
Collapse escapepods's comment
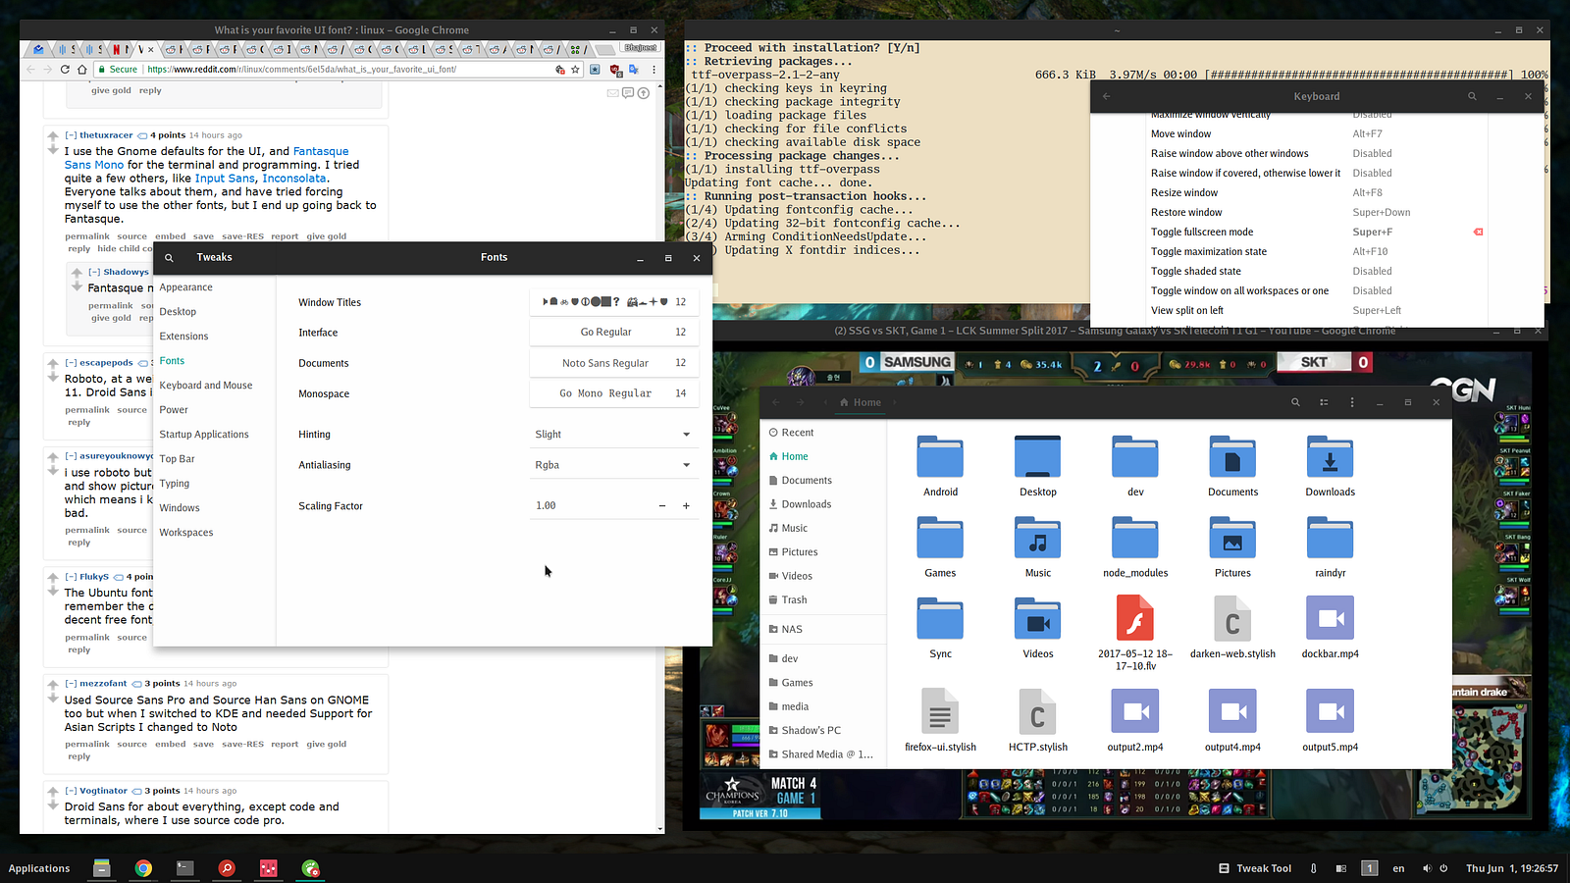[71, 363]
